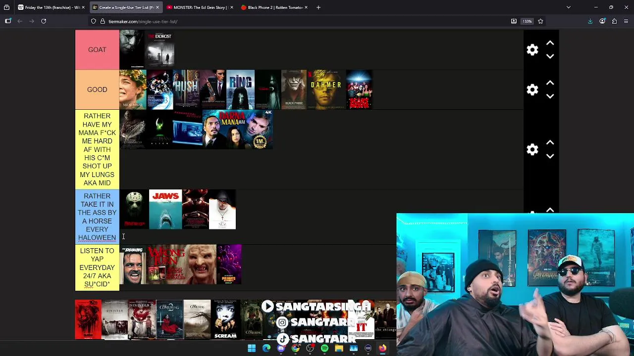Image resolution: width=634 pixels, height=356 pixels.
Task: Go back to the previous page
Action: [20, 21]
